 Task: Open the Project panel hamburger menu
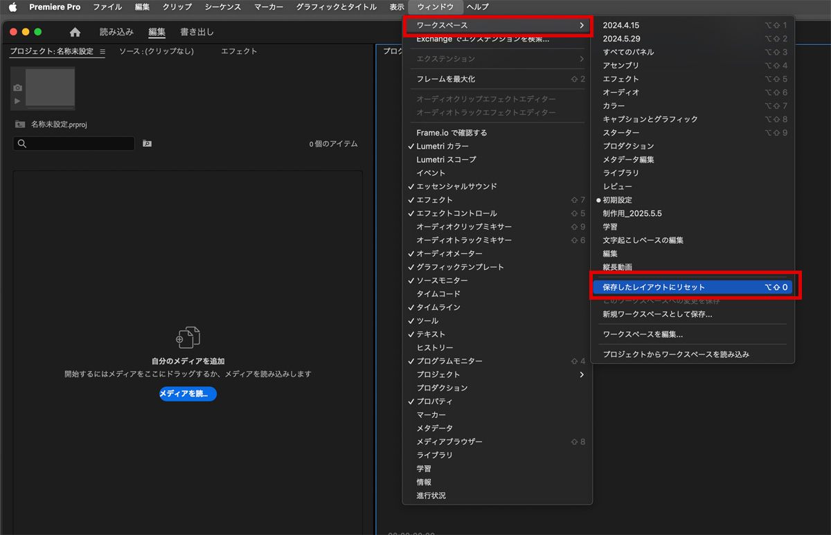coord(102,52)
